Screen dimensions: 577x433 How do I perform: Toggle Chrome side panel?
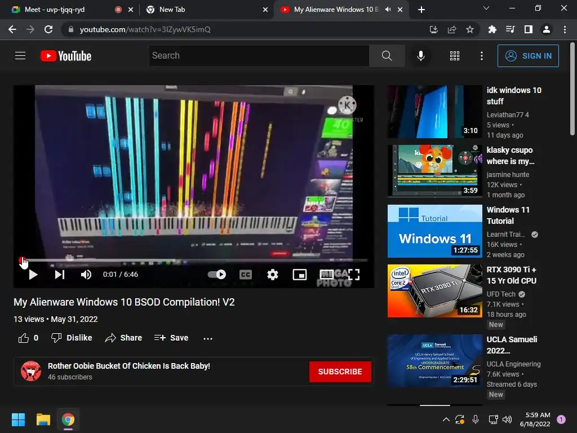pos(529,29)
